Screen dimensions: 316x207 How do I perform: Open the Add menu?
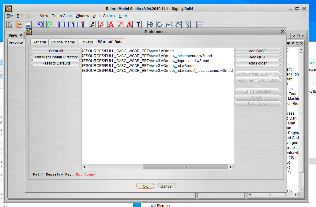click(x=96, y=16)
